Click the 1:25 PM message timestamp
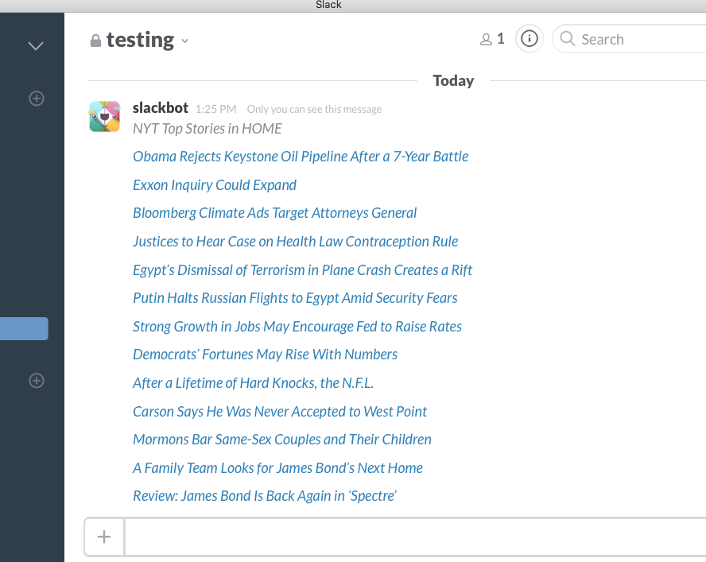This screenshot has height=562, width=706. (x=215, y=110)
